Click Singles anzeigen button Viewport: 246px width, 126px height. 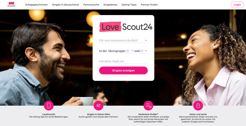pos(123,71)
